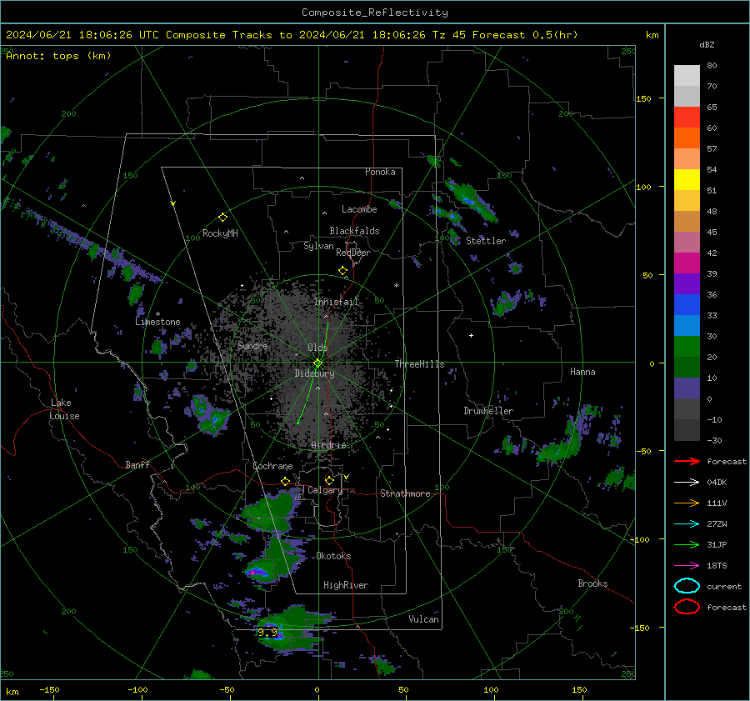Select the orange 111V arrow legend icon

(x=687, y=503)
